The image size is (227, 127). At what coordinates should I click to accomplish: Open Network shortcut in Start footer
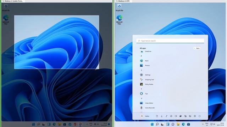coord(181,116)
